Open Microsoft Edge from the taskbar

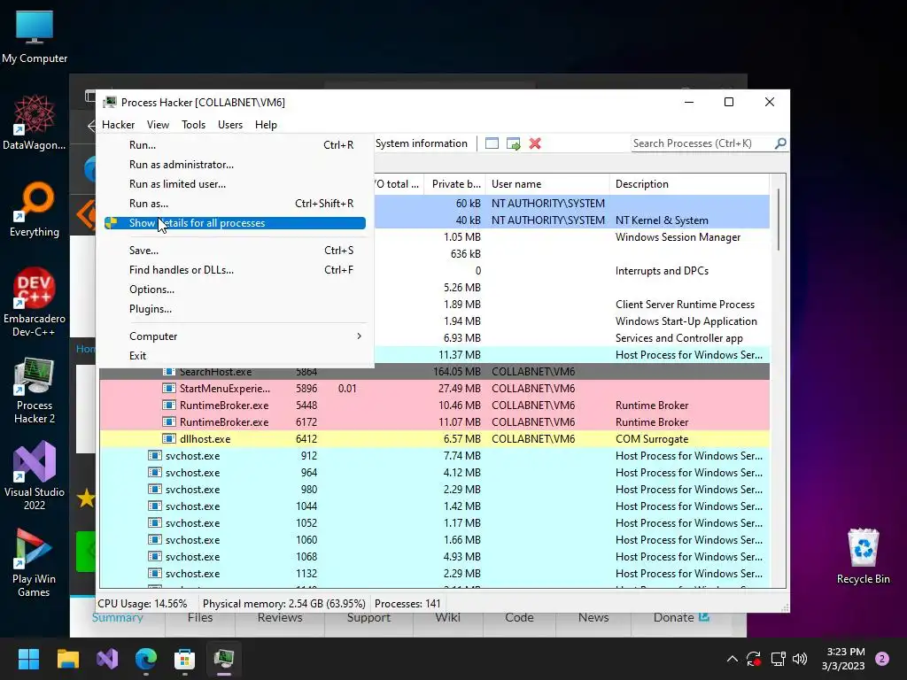coord(146,659)
